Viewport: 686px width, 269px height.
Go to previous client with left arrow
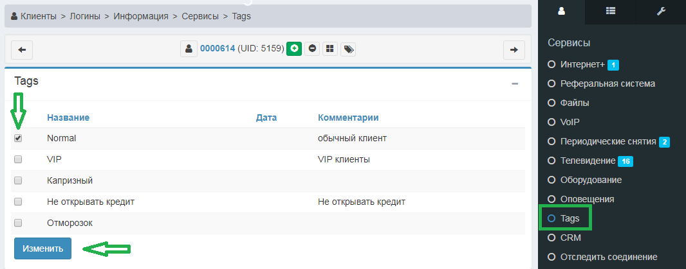click(x=22, y=49)
